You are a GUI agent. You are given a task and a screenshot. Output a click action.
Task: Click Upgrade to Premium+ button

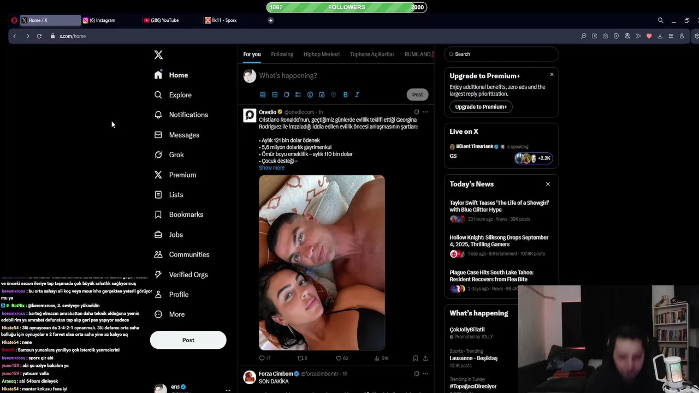tap(481, 107)
